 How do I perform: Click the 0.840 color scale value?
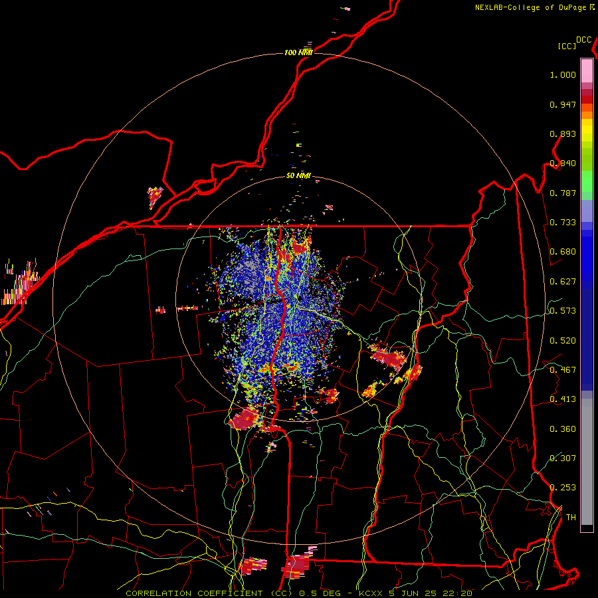click(563, 163)
